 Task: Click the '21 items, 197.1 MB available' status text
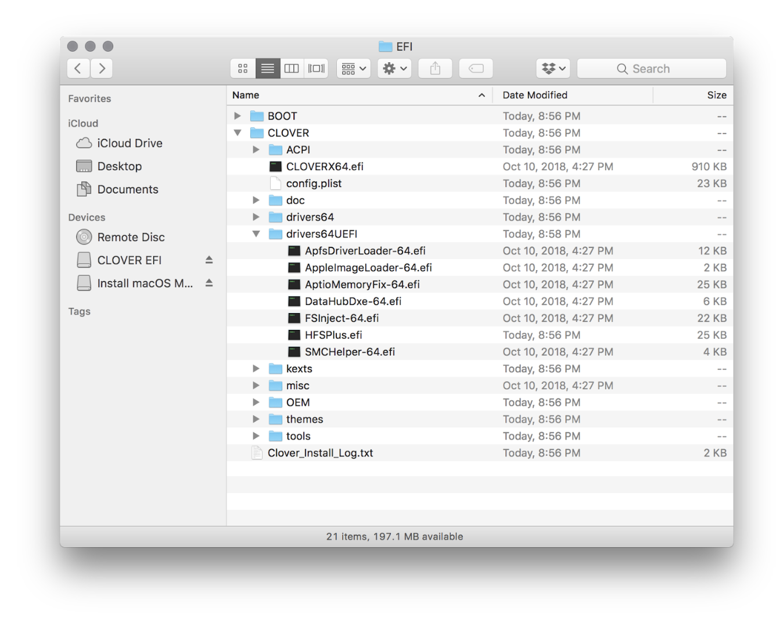click(395, 537)
